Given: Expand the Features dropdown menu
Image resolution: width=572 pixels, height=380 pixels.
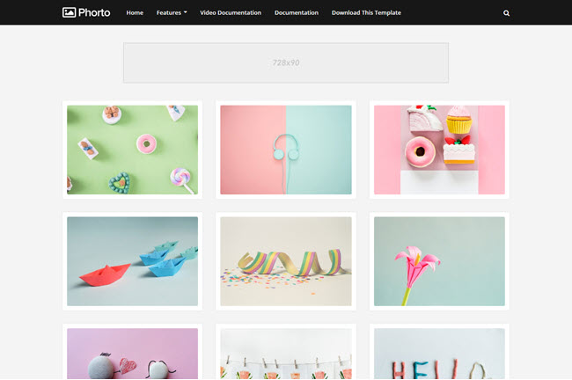Looking at the screenshot, I should click(172, 12).
